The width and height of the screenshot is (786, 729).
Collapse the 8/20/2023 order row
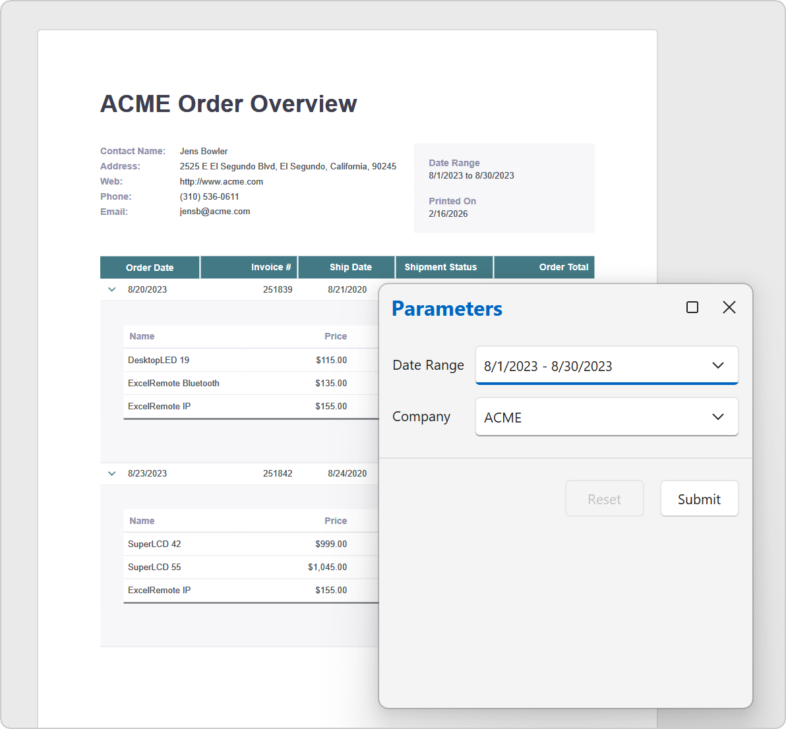[x=112, y=289]
